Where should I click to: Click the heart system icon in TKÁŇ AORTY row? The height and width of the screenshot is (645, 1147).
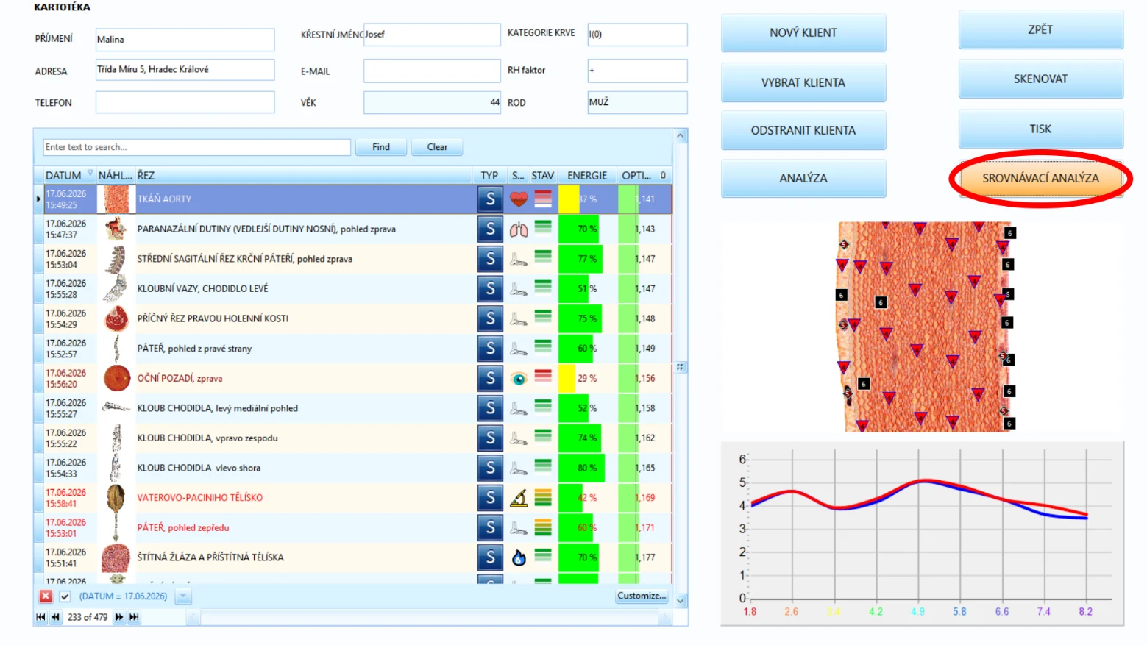coord(519,199)
